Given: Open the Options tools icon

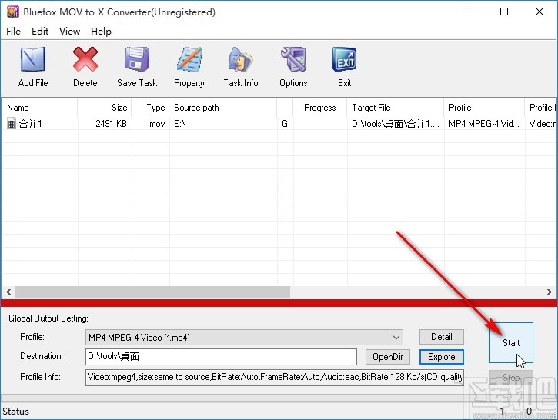Looking at the screenshot, I should (x=293, y=59).
